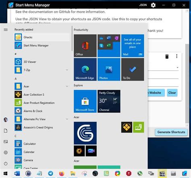Click the Website button
Screen dimensions: 191x178
pos(156,93)
